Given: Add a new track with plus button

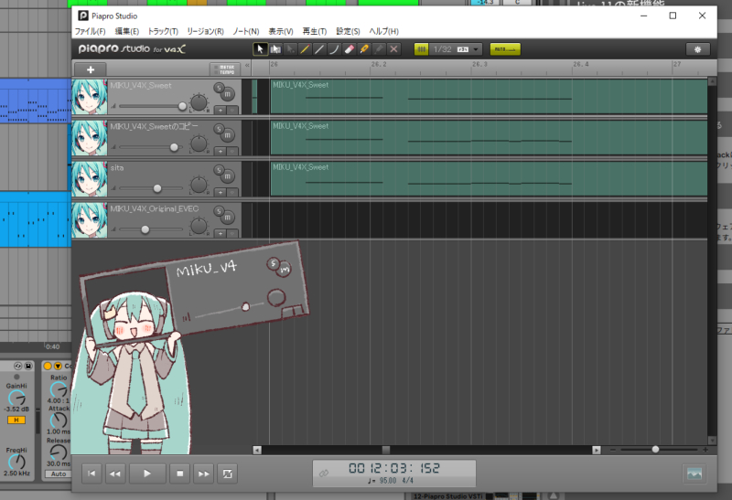Looking at the screenshot, I should click(x=91, y=69).
